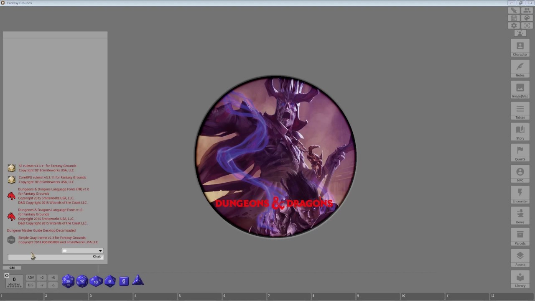Click the modifier reset target icon
Screen dimensions: 535x301
pos(7,275)
